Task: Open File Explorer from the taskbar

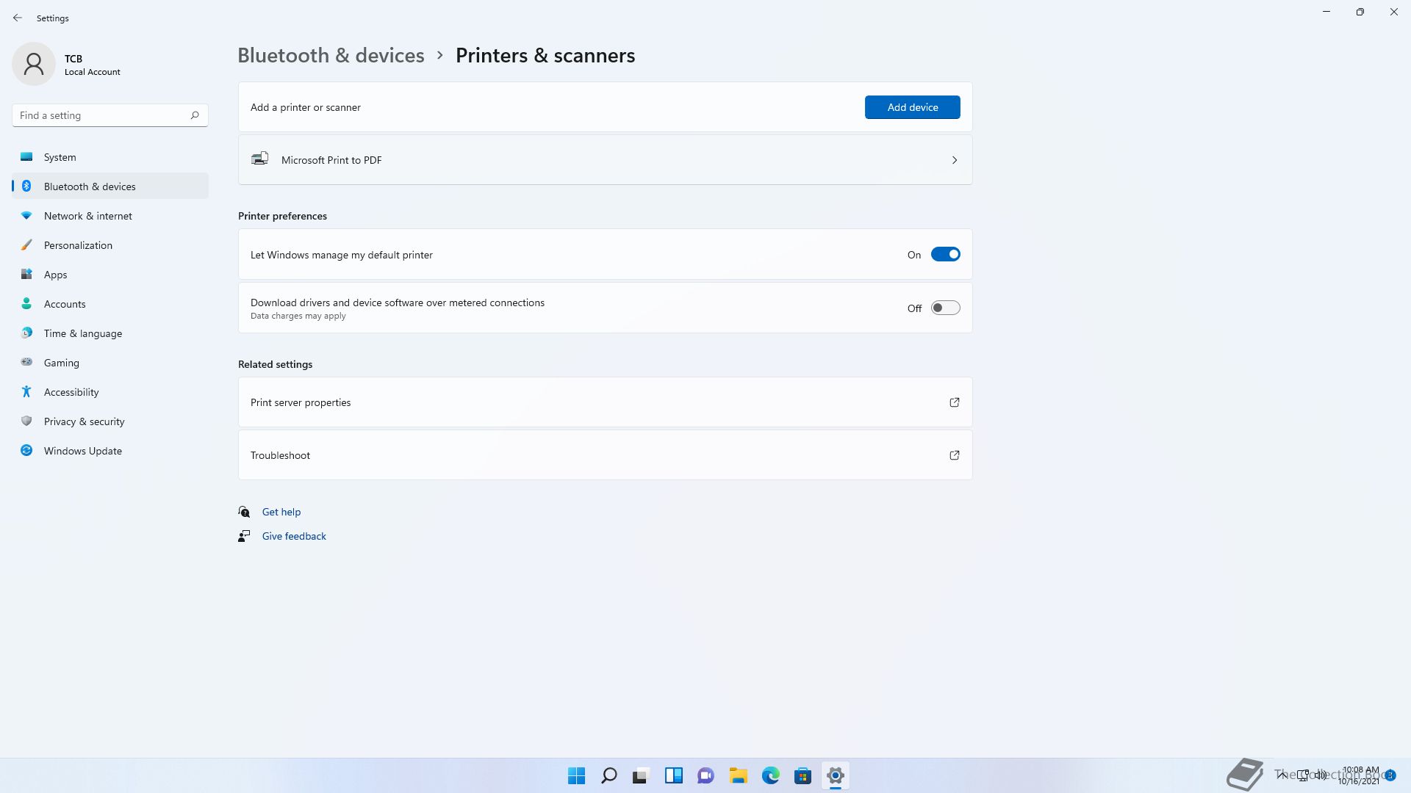Action: [739, 775]
